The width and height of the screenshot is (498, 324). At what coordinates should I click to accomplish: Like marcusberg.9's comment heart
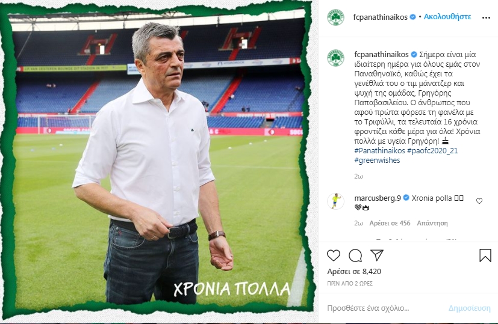(479, 201)
